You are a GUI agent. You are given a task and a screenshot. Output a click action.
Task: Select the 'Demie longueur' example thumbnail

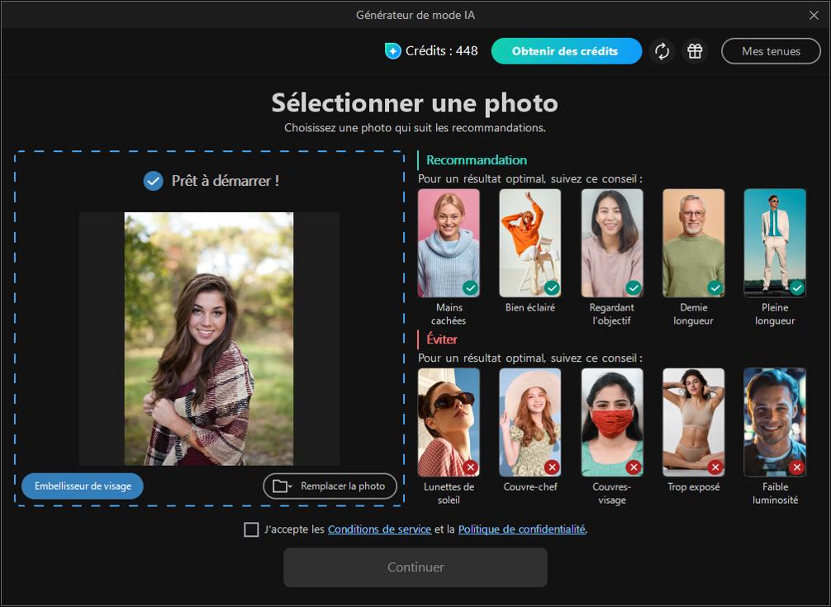(694, 243)
